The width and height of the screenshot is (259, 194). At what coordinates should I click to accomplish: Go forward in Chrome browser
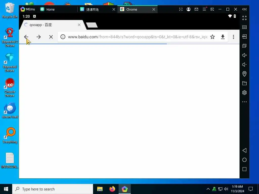[38, 37]
